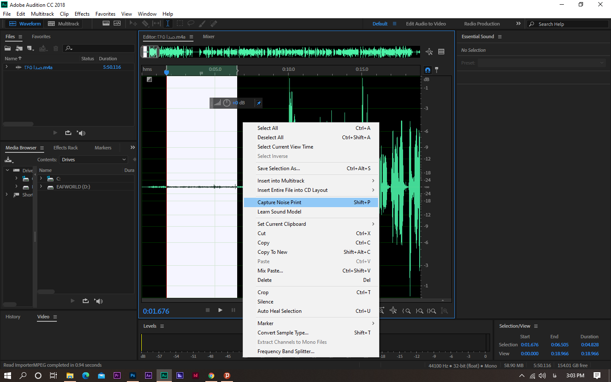Collapse the Drives tree node
This screenshot has width=611, height=382.
click(x=7, y=170)
